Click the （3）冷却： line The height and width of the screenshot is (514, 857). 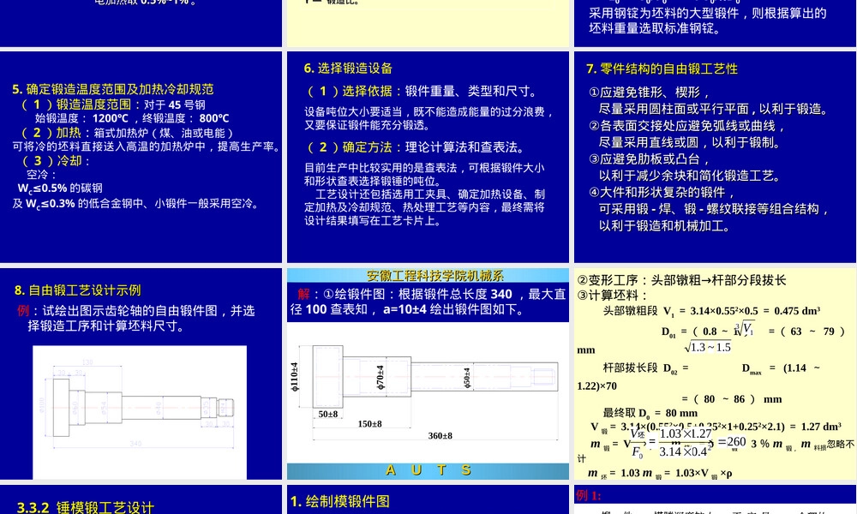tap(56, 160)
